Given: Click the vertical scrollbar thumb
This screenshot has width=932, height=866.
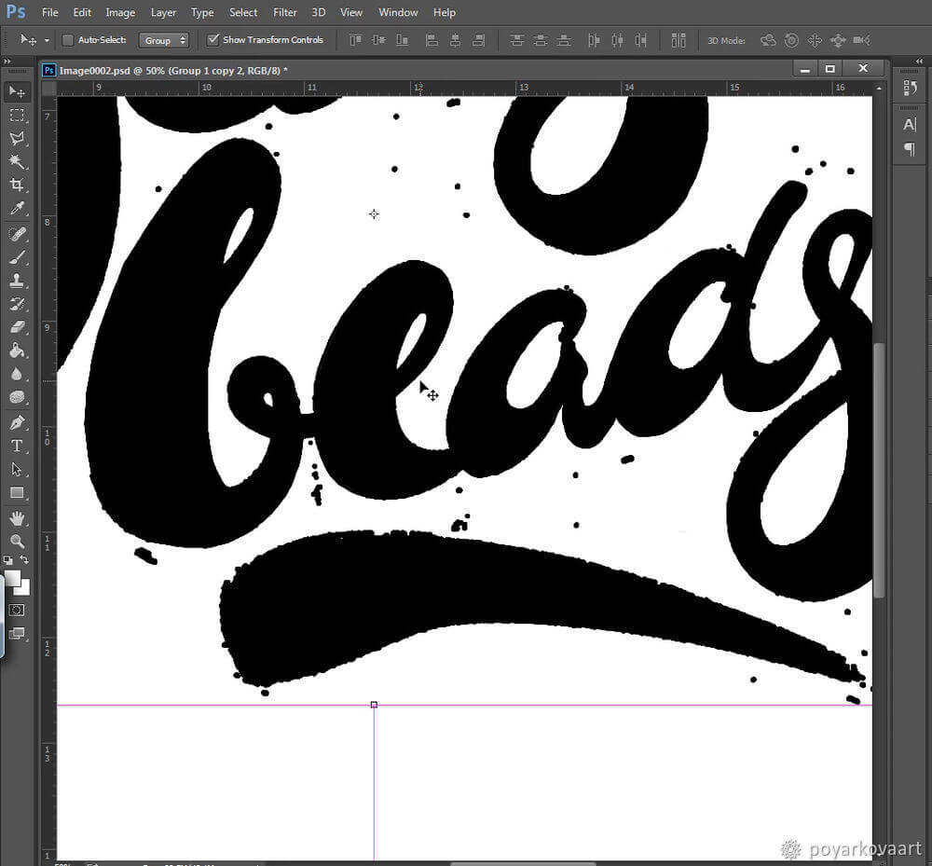Looking at the screenshot, I should tap(879, 470).
